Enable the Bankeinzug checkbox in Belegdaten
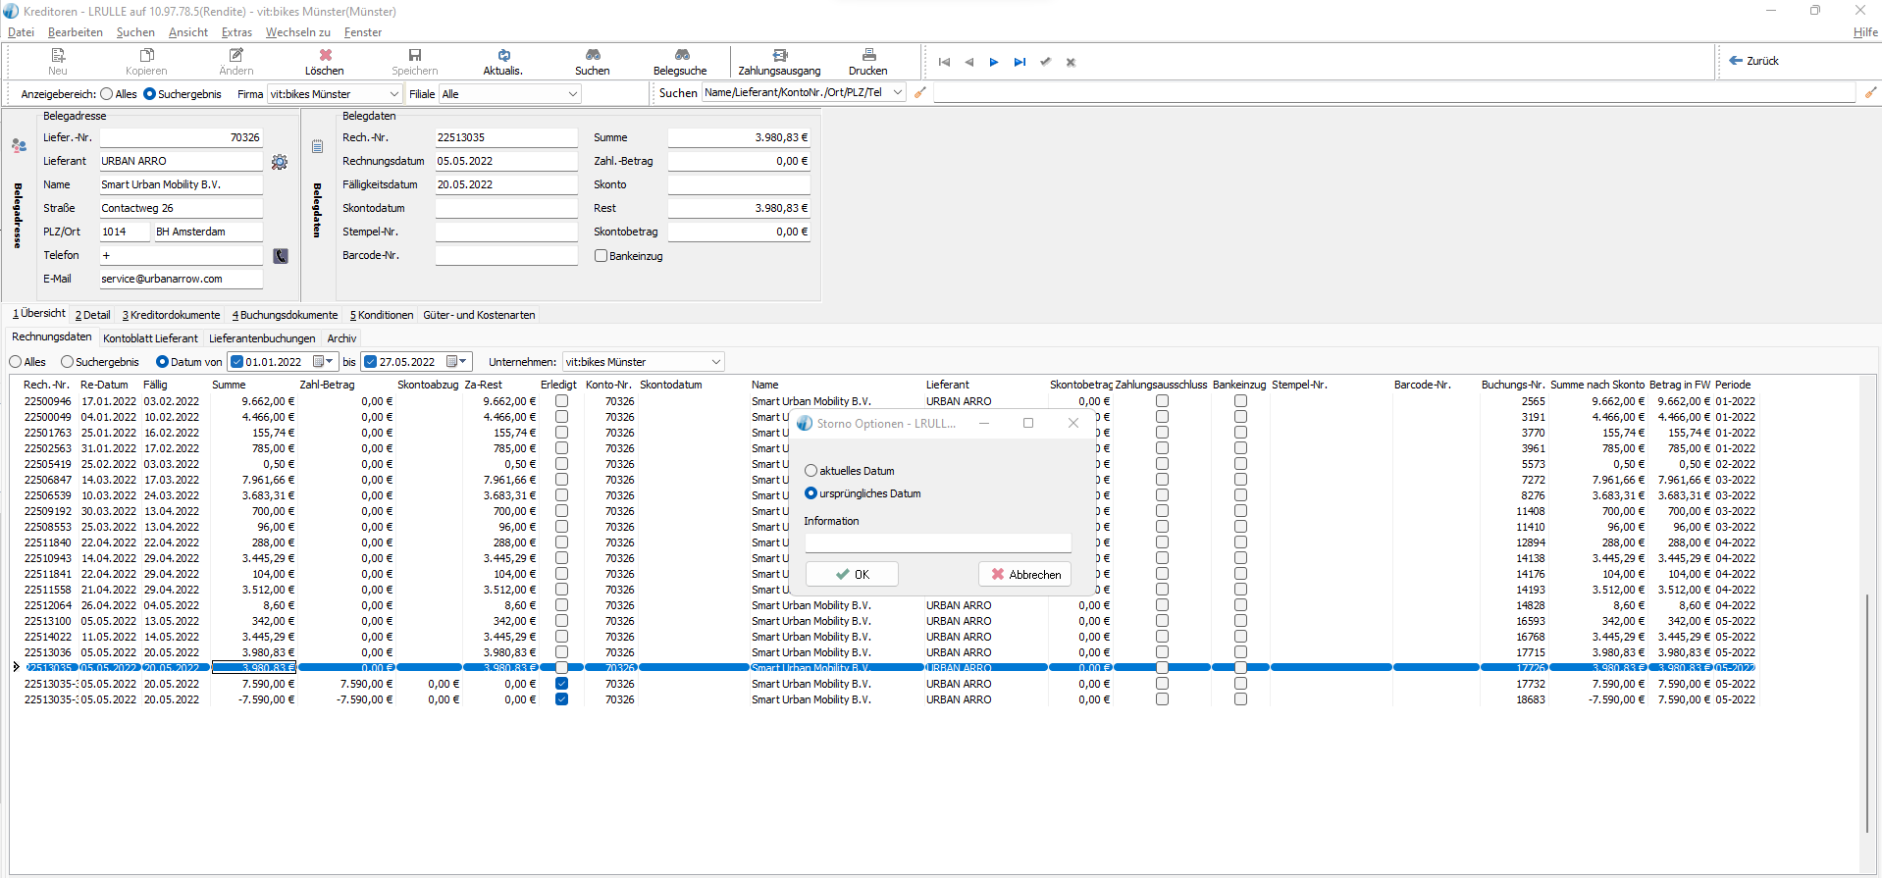This screenshot has width=1882, height=878. click(x=601, y=256)
